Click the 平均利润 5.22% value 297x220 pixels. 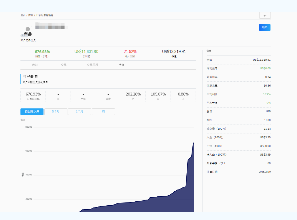tap(267, 94)
